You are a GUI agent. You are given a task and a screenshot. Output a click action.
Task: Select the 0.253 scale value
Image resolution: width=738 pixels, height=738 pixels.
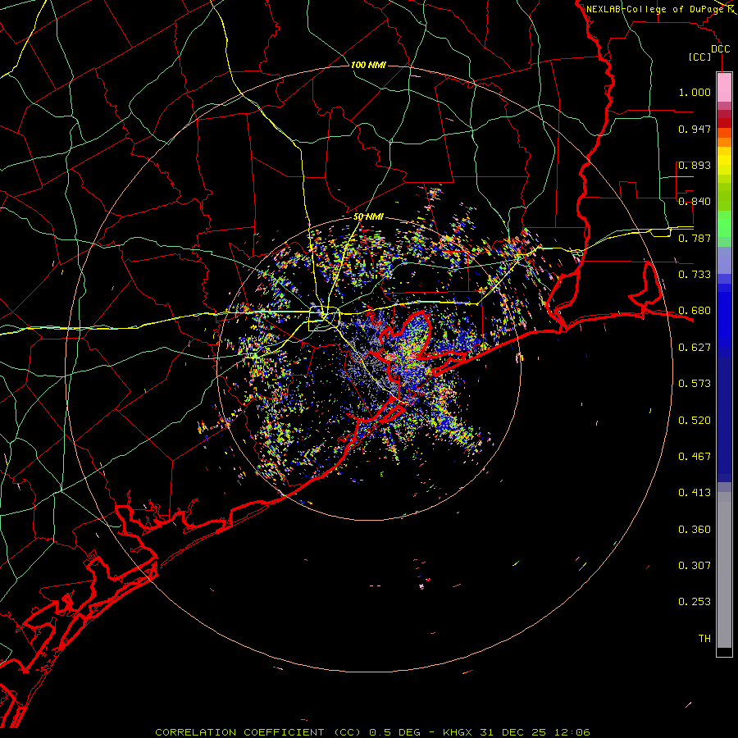point(695,602)
